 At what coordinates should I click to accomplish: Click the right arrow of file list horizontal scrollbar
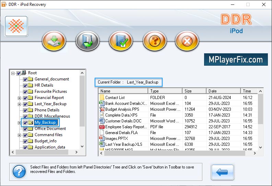click(x=255, y=153)
